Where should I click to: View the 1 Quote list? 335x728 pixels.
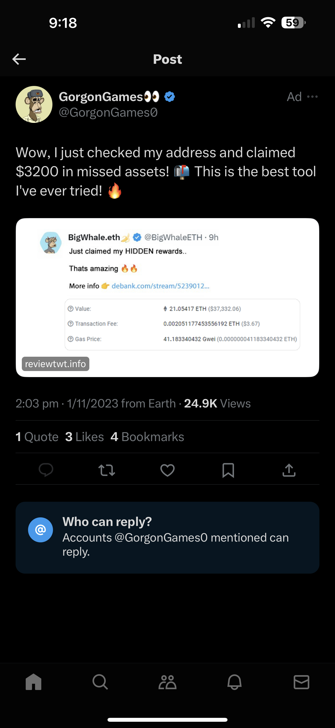point(37,437)
